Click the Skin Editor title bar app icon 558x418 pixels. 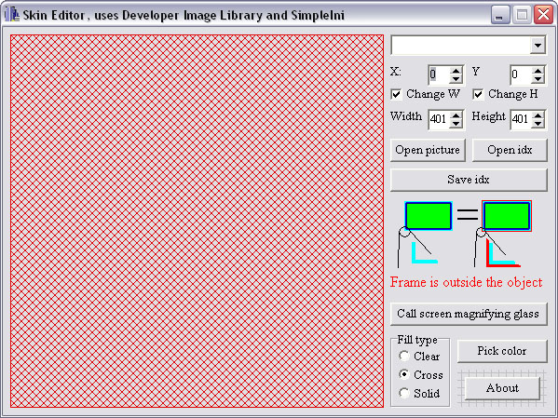12,15
